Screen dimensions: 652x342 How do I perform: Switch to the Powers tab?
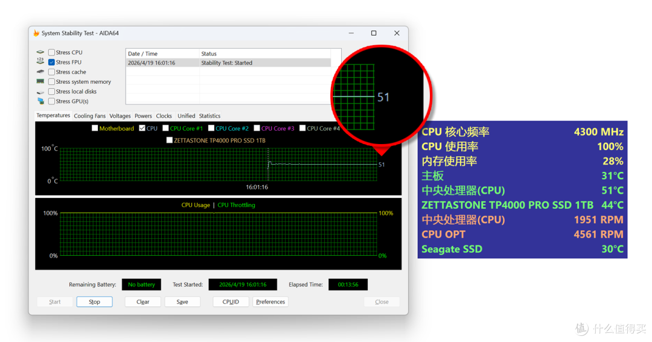143,116
